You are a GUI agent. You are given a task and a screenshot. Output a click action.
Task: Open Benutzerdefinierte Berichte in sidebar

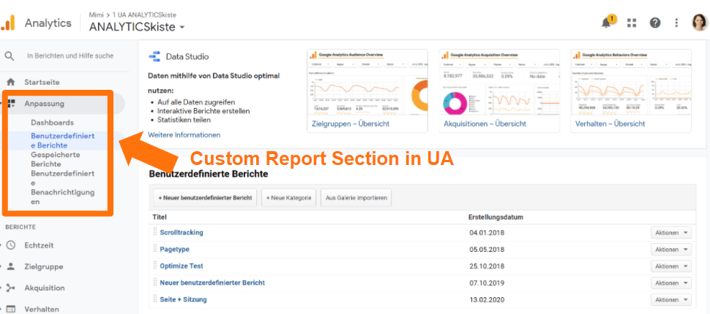pos(62,140)
